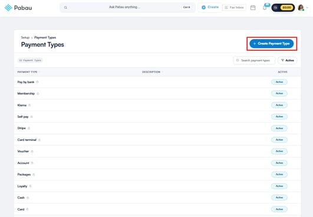
Task: Click lock icon beside Account
Action: coord(32,163)
